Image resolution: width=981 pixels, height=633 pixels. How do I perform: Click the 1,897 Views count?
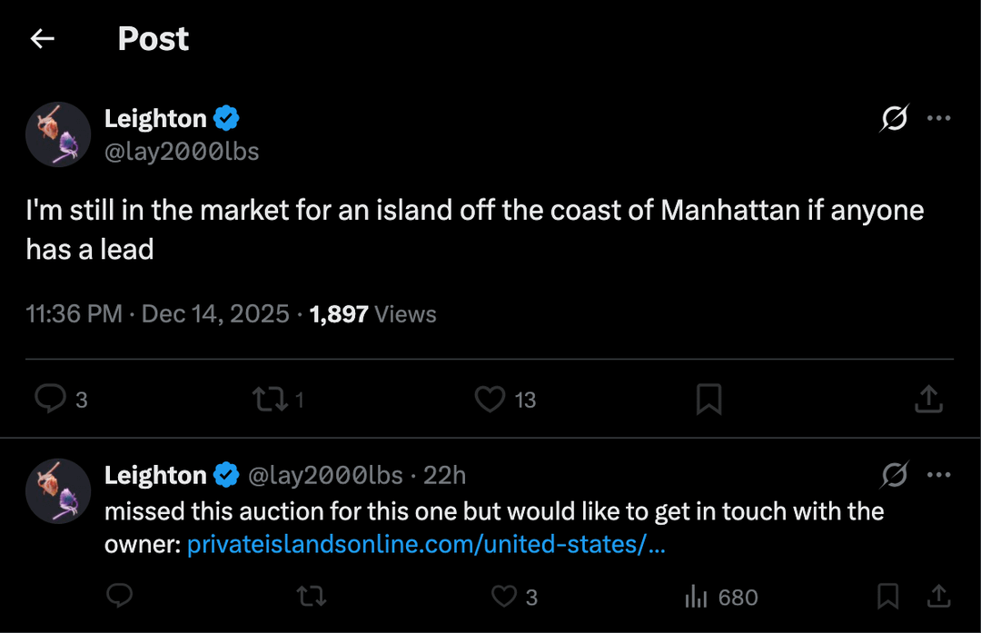[373, 314]
